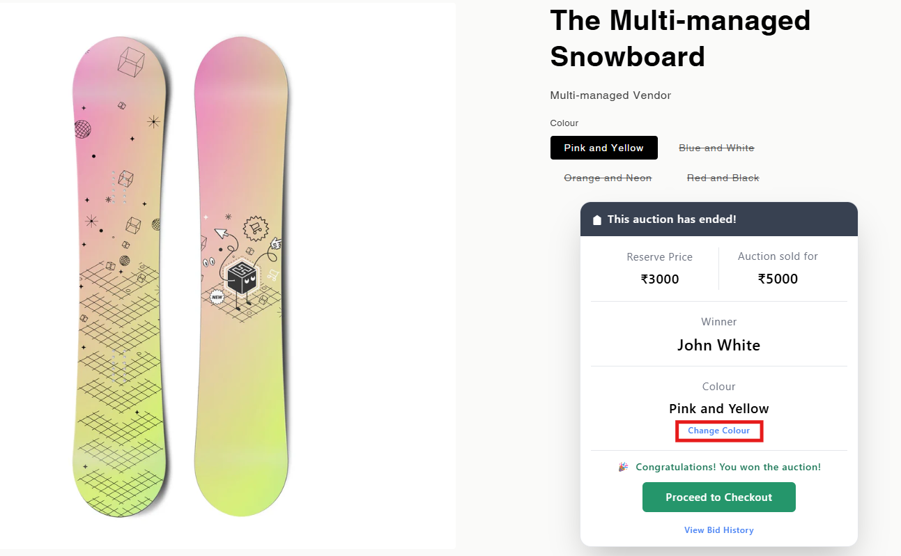Click the large wireframe cube atop the left snowboard
The image size is (901, 556).
[x=130, y=61]
